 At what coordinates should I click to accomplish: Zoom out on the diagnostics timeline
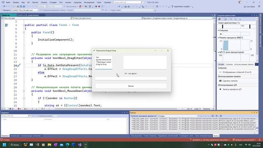click(235, 19)
